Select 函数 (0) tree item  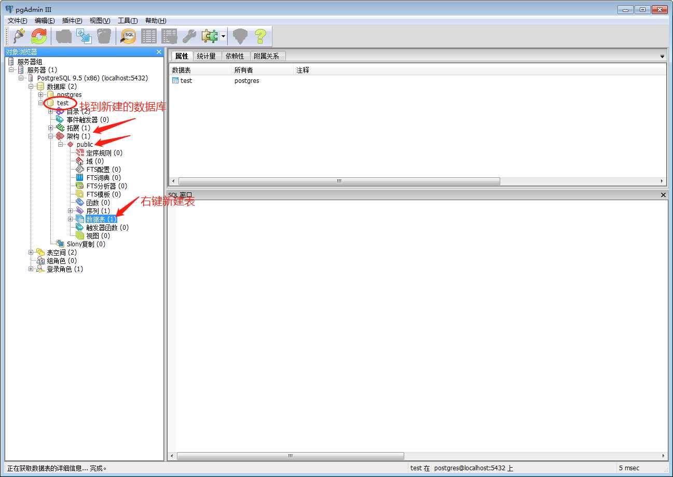[98, 203]
